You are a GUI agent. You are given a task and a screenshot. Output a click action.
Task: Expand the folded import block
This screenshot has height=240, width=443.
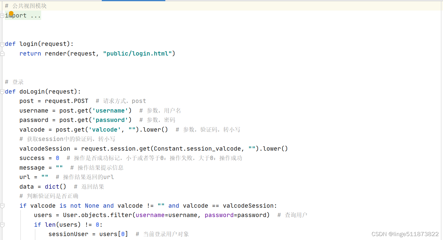(x=2, y=16)
